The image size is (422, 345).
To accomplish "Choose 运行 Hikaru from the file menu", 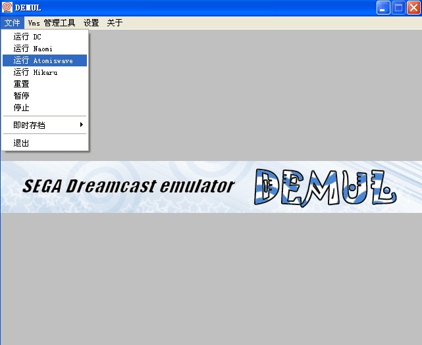I will [x=45, y=72].
